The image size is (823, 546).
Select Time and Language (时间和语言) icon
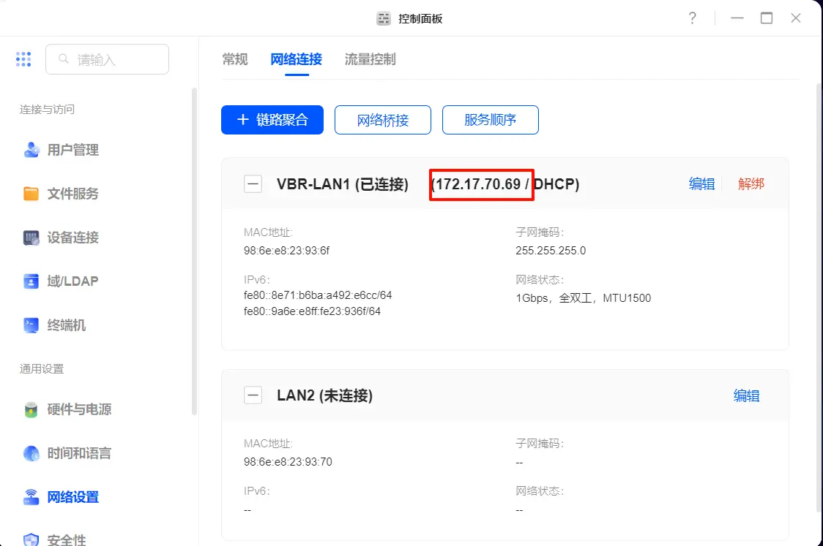[31, 453]
